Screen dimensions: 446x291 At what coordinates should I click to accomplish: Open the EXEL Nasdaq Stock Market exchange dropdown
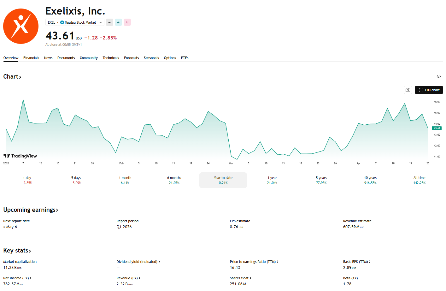click(75, 22)
